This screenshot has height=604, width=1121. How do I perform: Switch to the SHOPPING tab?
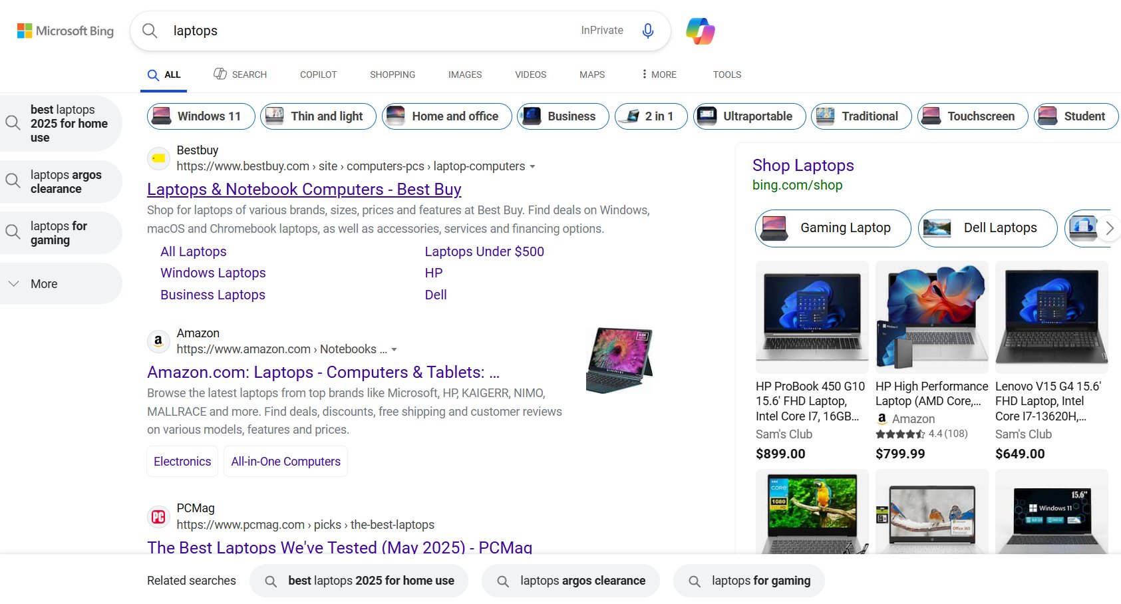(x=392, y=75)
